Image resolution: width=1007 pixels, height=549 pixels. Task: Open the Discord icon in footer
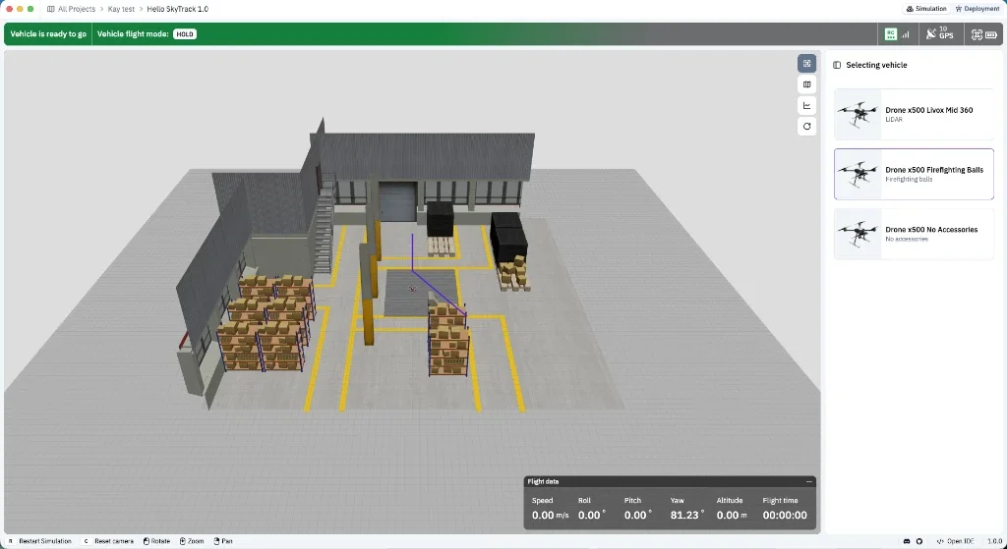click(906, 541)
